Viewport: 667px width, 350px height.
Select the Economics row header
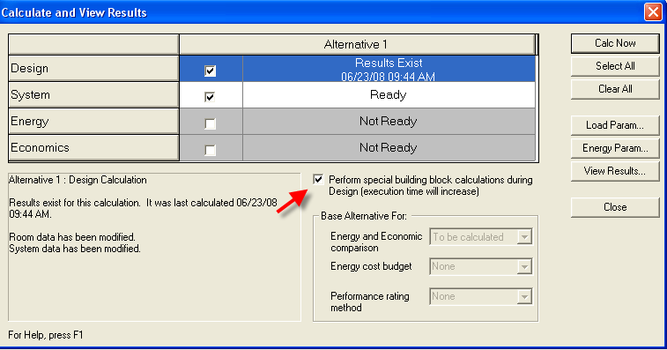click(x=93, y=147)
